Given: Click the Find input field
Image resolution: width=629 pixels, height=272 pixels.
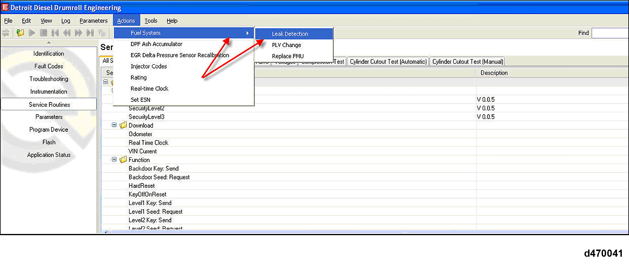Looking at the screenshot, I should [610, 33].
